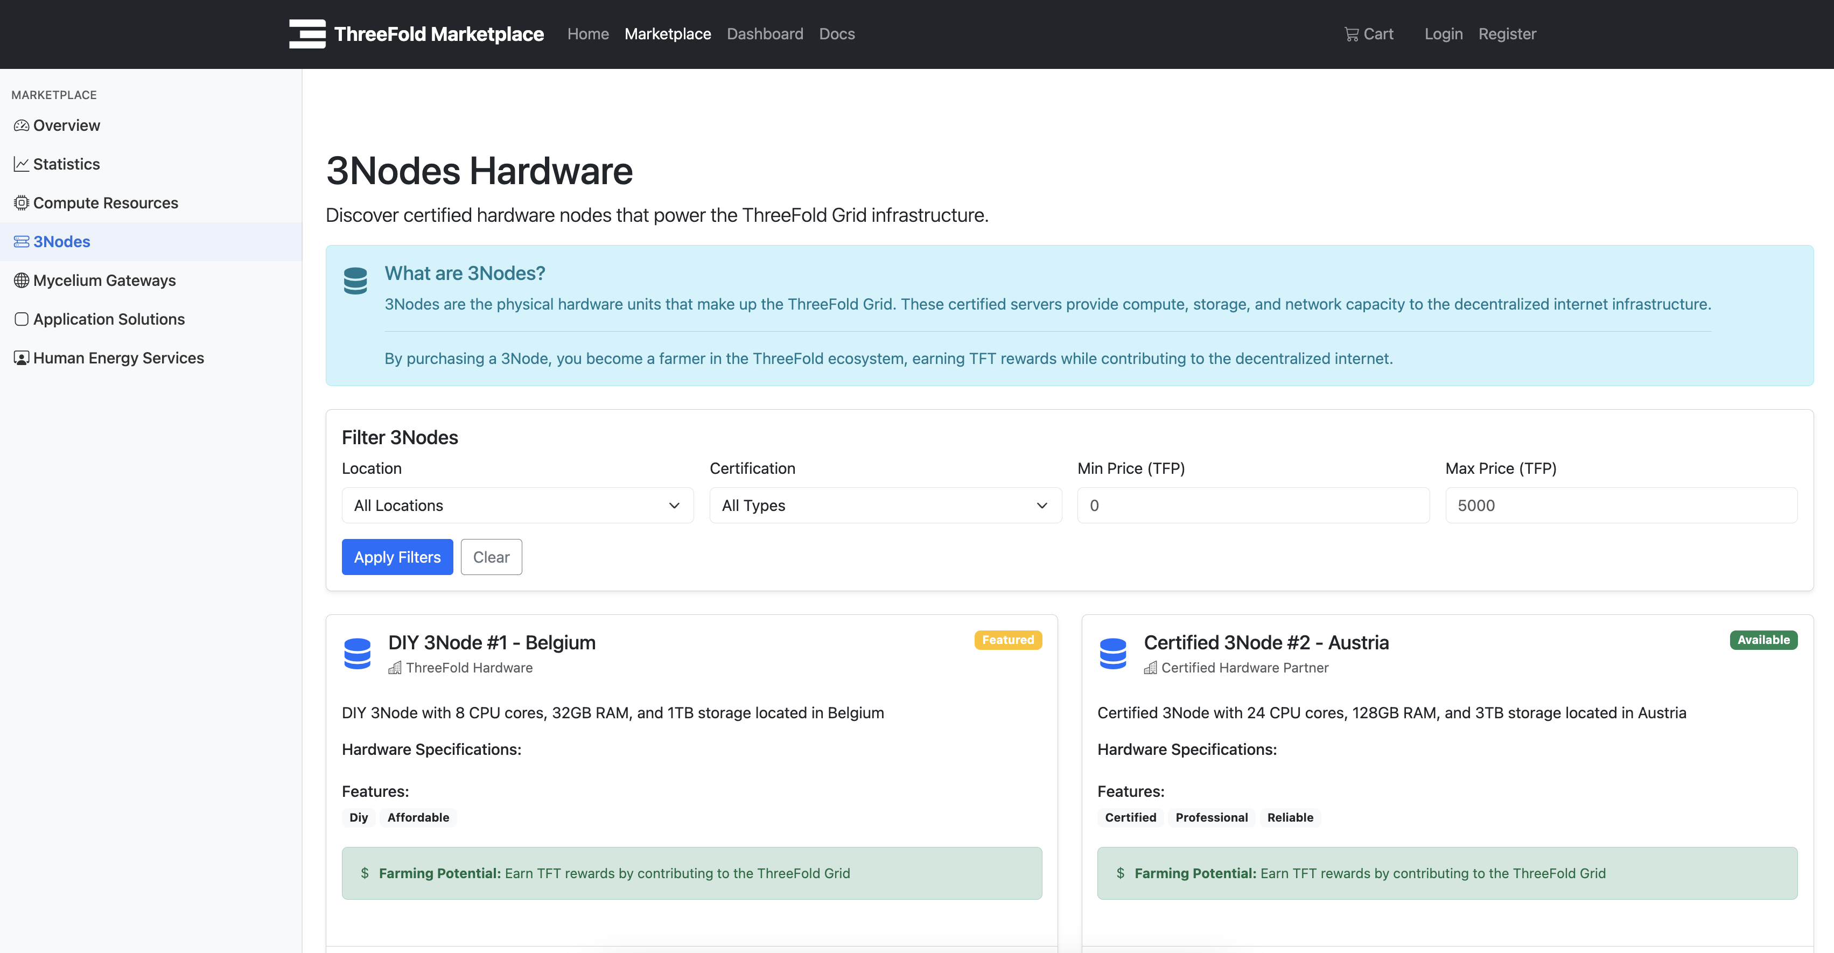
Task: Expand the All Locations dropdown
Action: [517, 506]
